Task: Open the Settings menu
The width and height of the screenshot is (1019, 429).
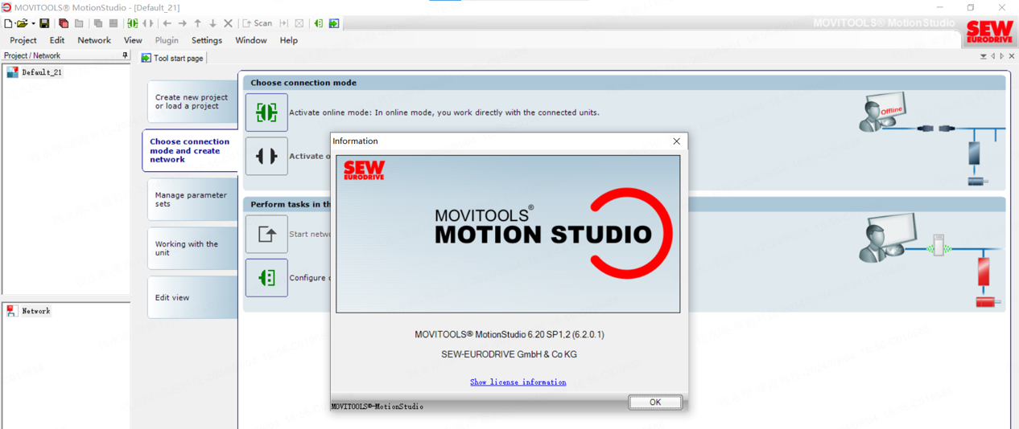Action: coord(206,40)
